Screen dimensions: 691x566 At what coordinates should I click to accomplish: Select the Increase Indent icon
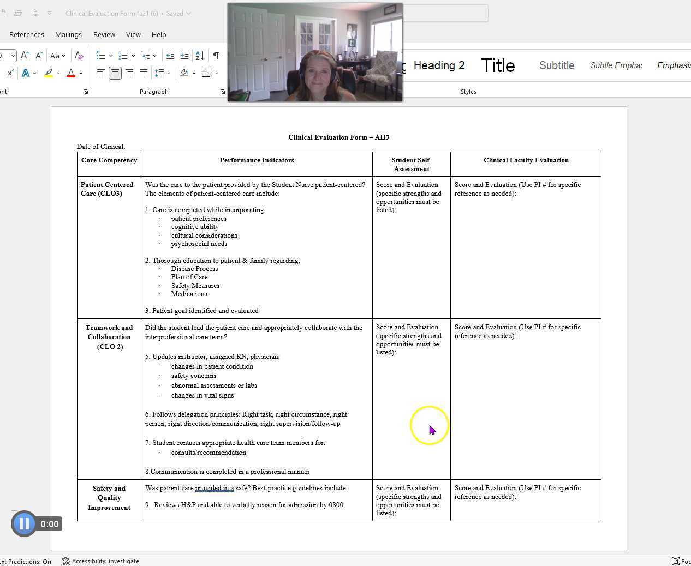point(184,55)
